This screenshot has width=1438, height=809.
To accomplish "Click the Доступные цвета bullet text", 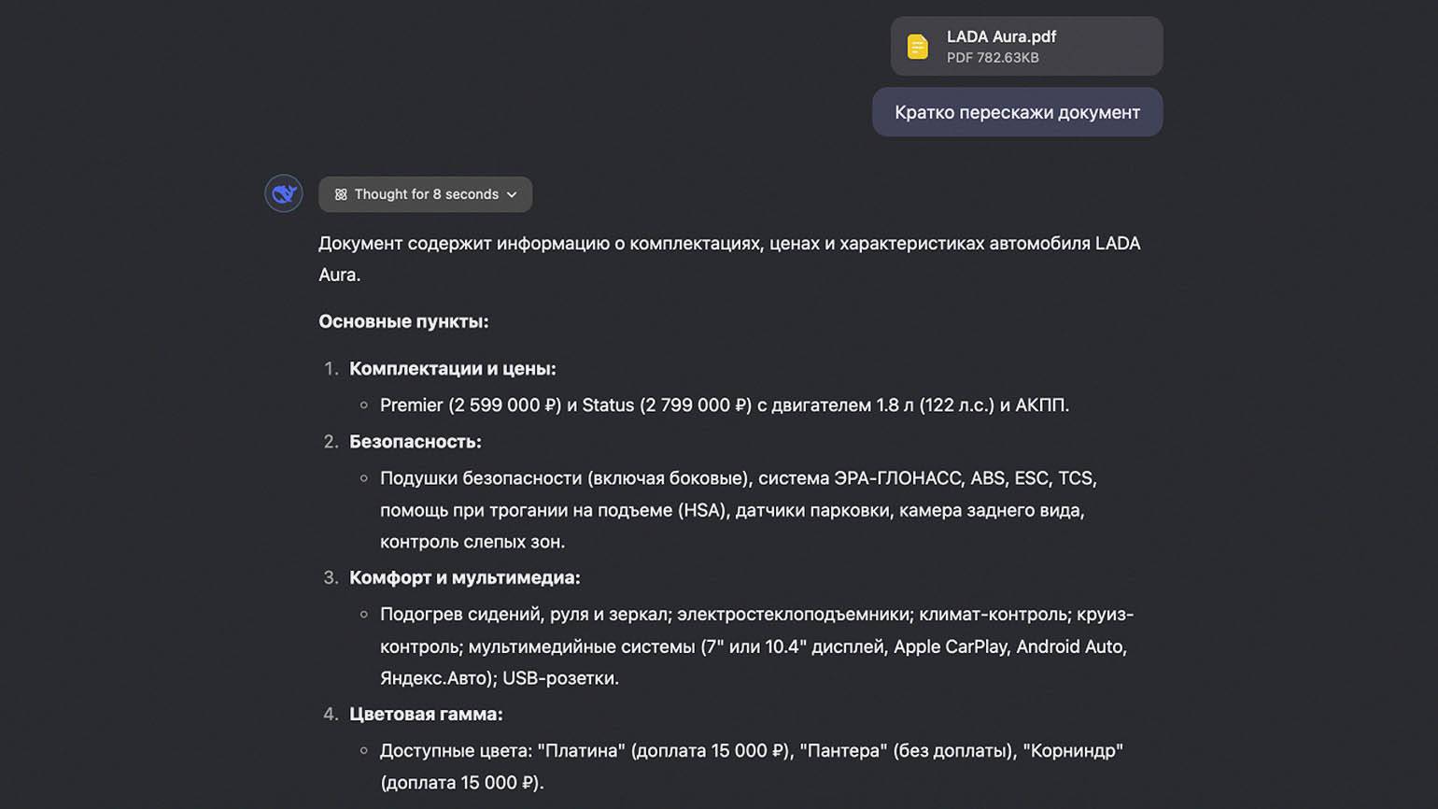I will point(752,766).
